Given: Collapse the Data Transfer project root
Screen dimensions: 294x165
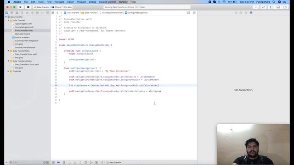Looking at the screenshot, I should click(6, 17).
